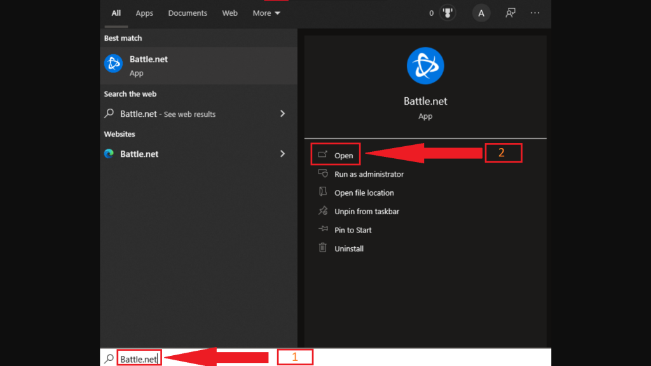Click the magnifier icon beside See web results
The width and height of the screenshot is (651, 366).
(109, 113)
